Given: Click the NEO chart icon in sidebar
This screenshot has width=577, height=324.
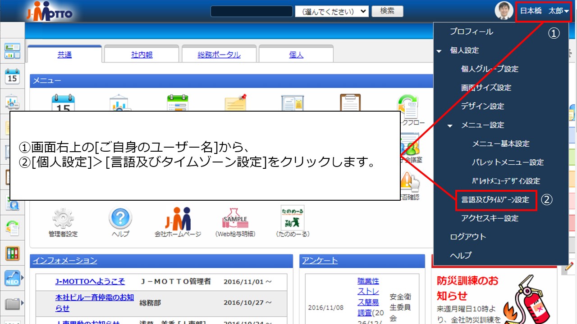Looking at the screenshot, I should tap(12, 279).
